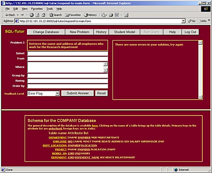The width and height of the screenshot is (212, 173).
Task: Click into the Order by field
Action: [x=67, y=86]
